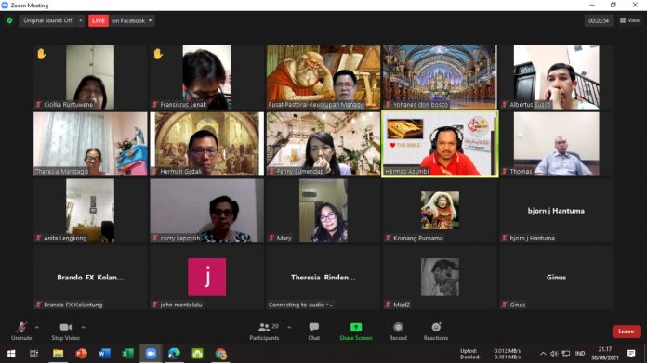This screenshot has width=647, height=363.
Task: Click the volume speaker tray icon
Action: click(554, 354)
